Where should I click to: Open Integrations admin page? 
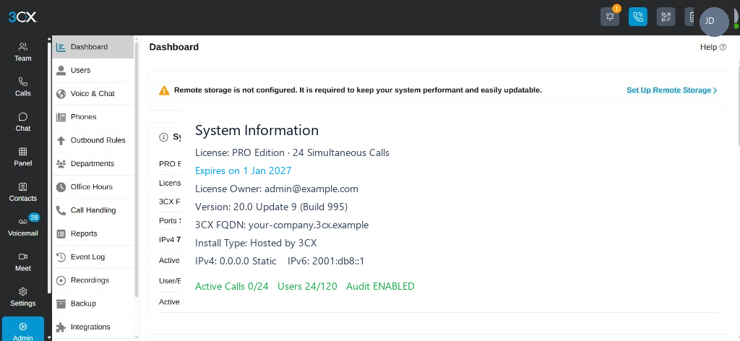pyautogui.click(x=93, y=327)
